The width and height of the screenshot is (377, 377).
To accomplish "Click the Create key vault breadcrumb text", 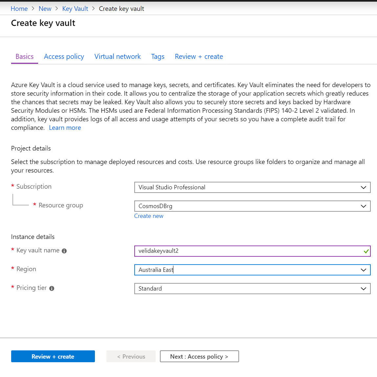I will 122,9.
